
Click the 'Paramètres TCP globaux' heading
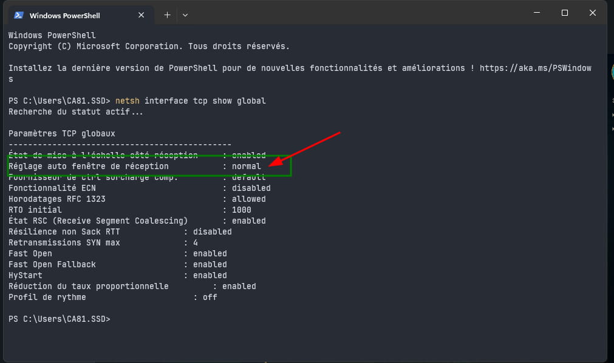click(62, 134)
